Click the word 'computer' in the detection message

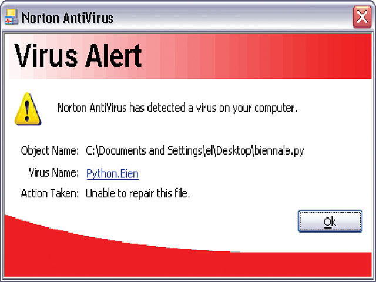point(274,108)
